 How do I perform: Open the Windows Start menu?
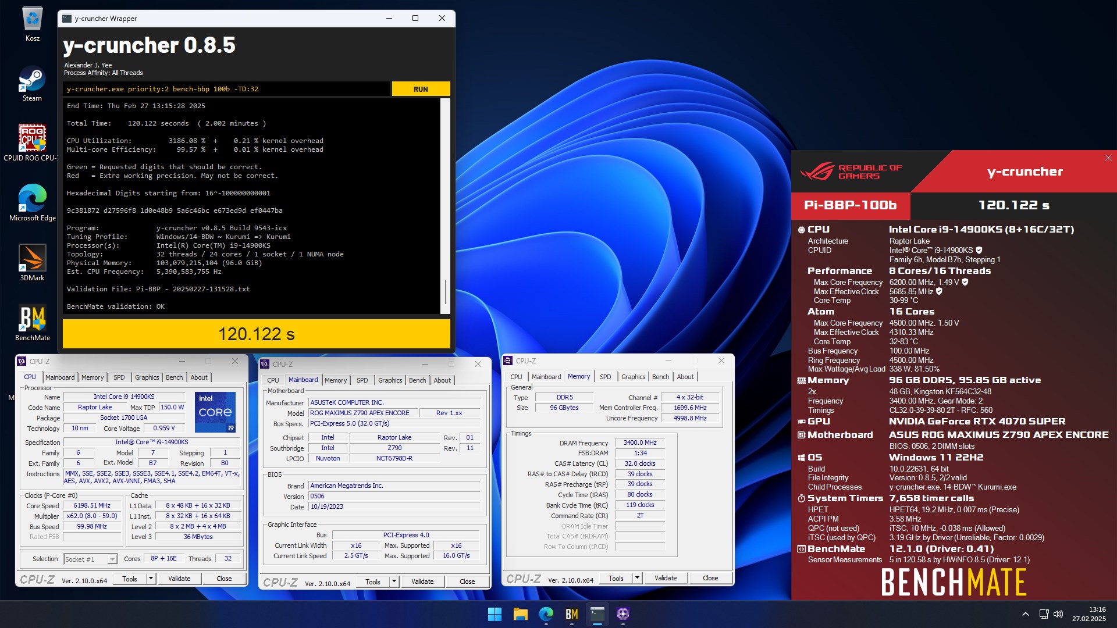coord(495,614)
